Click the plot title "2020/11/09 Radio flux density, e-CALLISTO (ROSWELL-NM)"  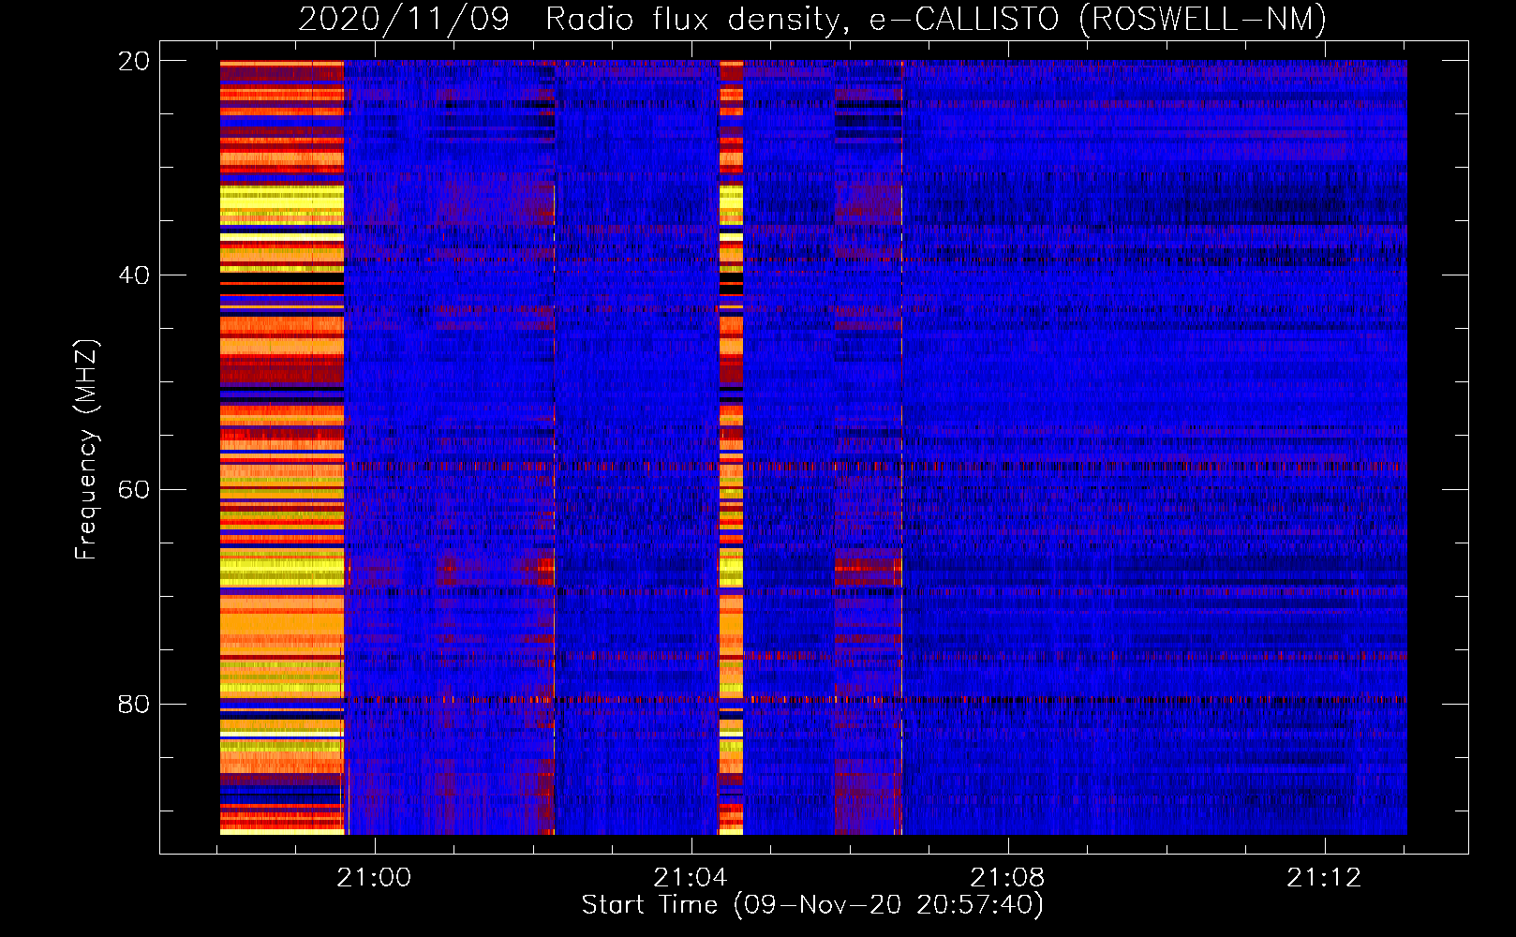tap(812, 19)
